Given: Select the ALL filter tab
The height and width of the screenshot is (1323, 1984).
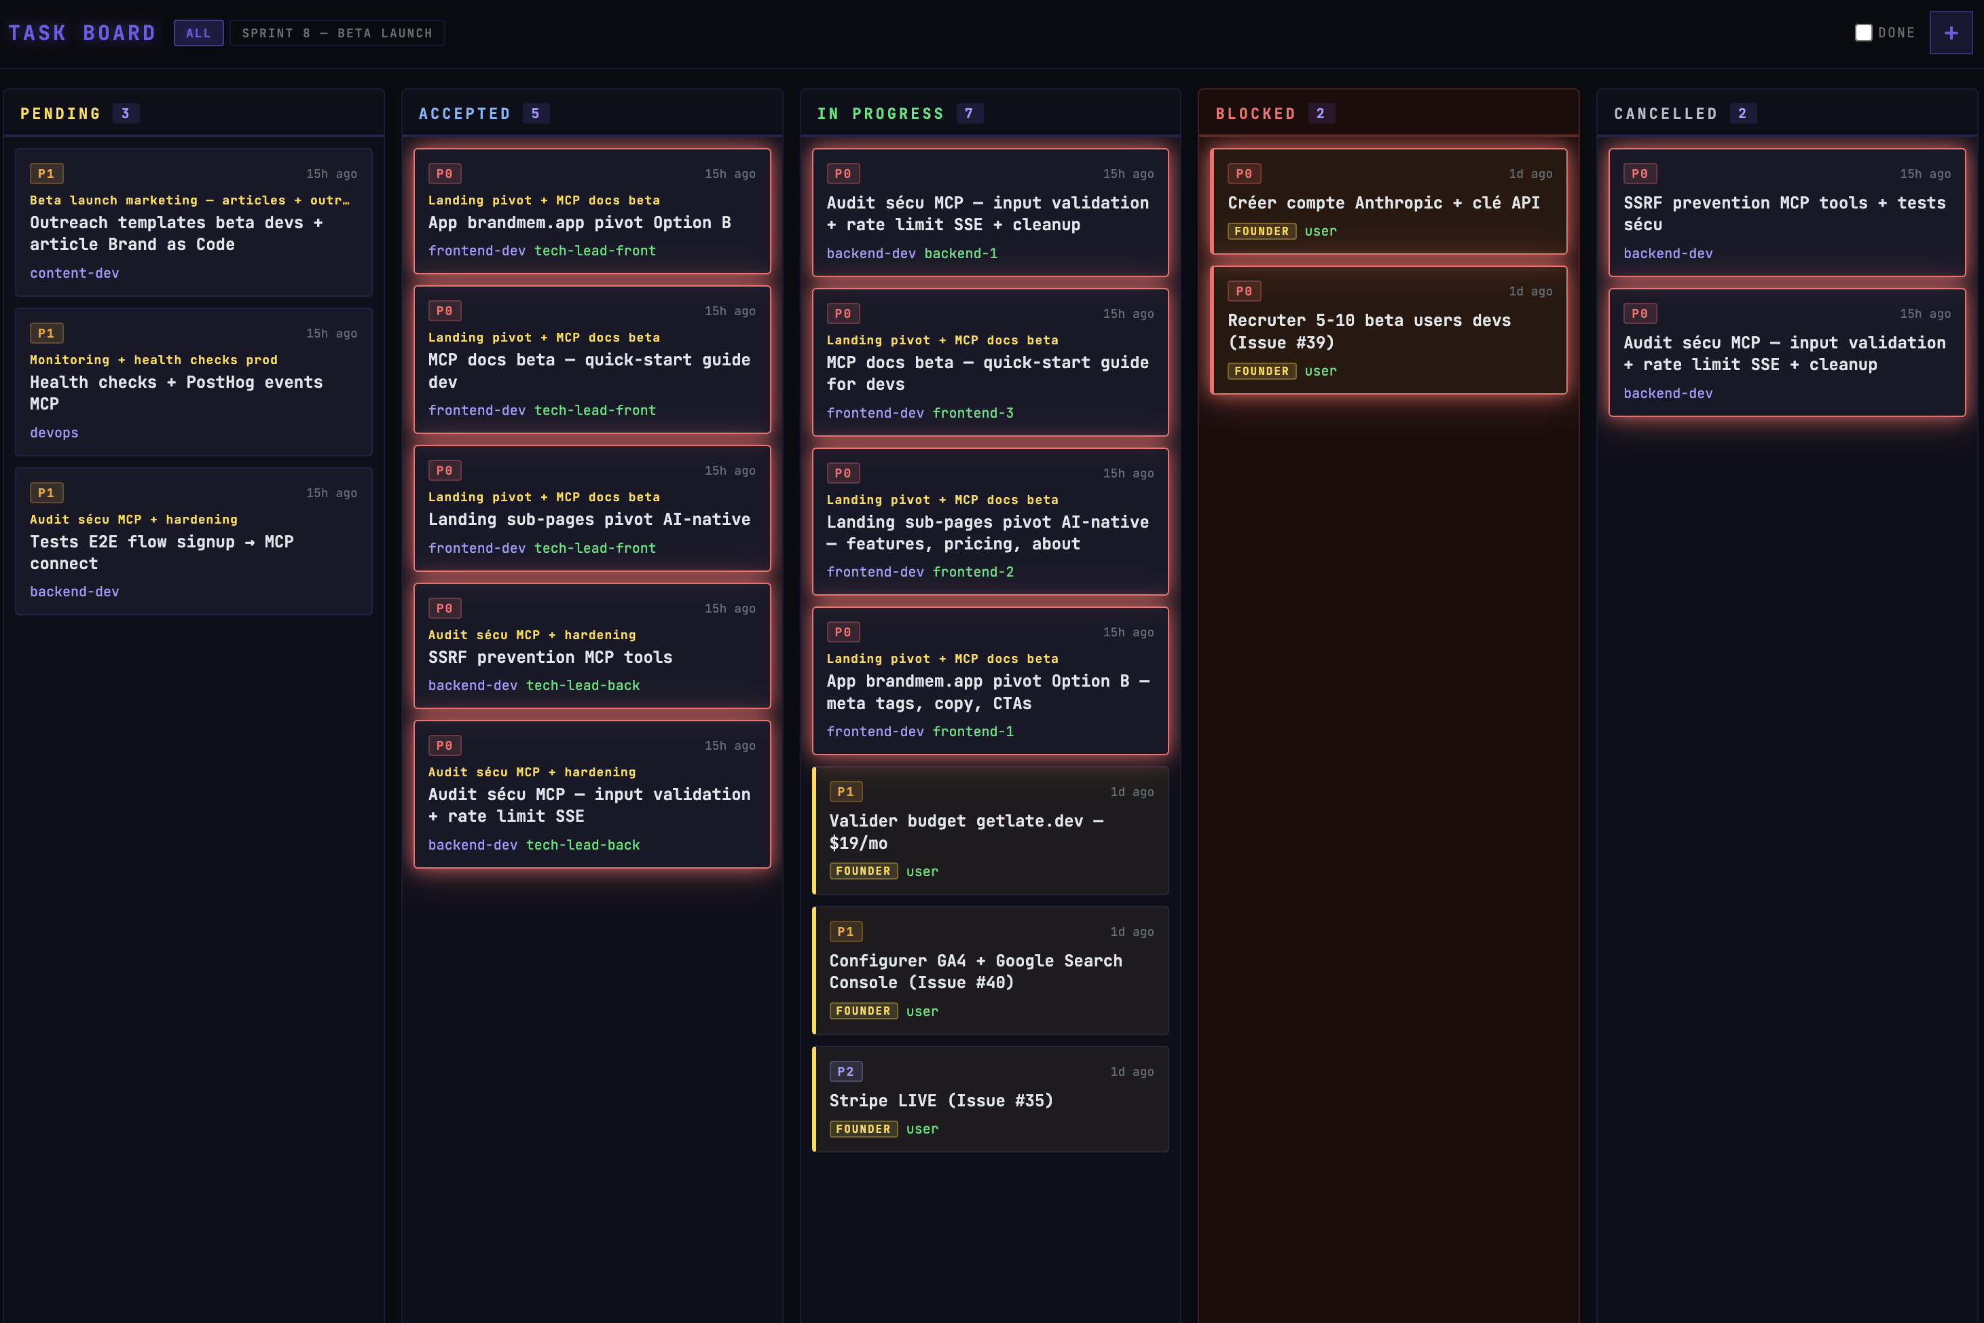Looking at the screenshot, I should click(198, 33).
